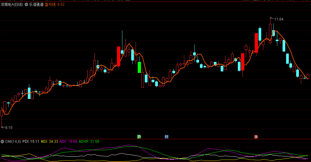Image resolution: width=311 pixels, height=162 pixels.
Task: Select the ADX: 16.69 value
Action: tap(68, 142)
